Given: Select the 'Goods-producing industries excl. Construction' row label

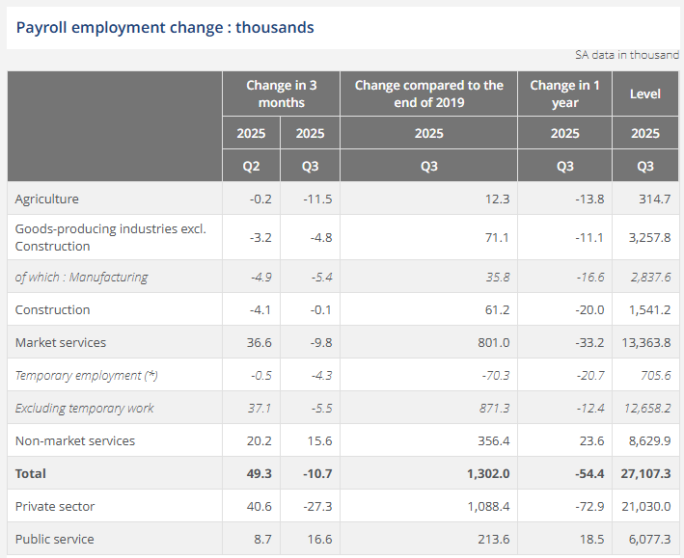Looking at the screenshot, I should tap(110, 237).
